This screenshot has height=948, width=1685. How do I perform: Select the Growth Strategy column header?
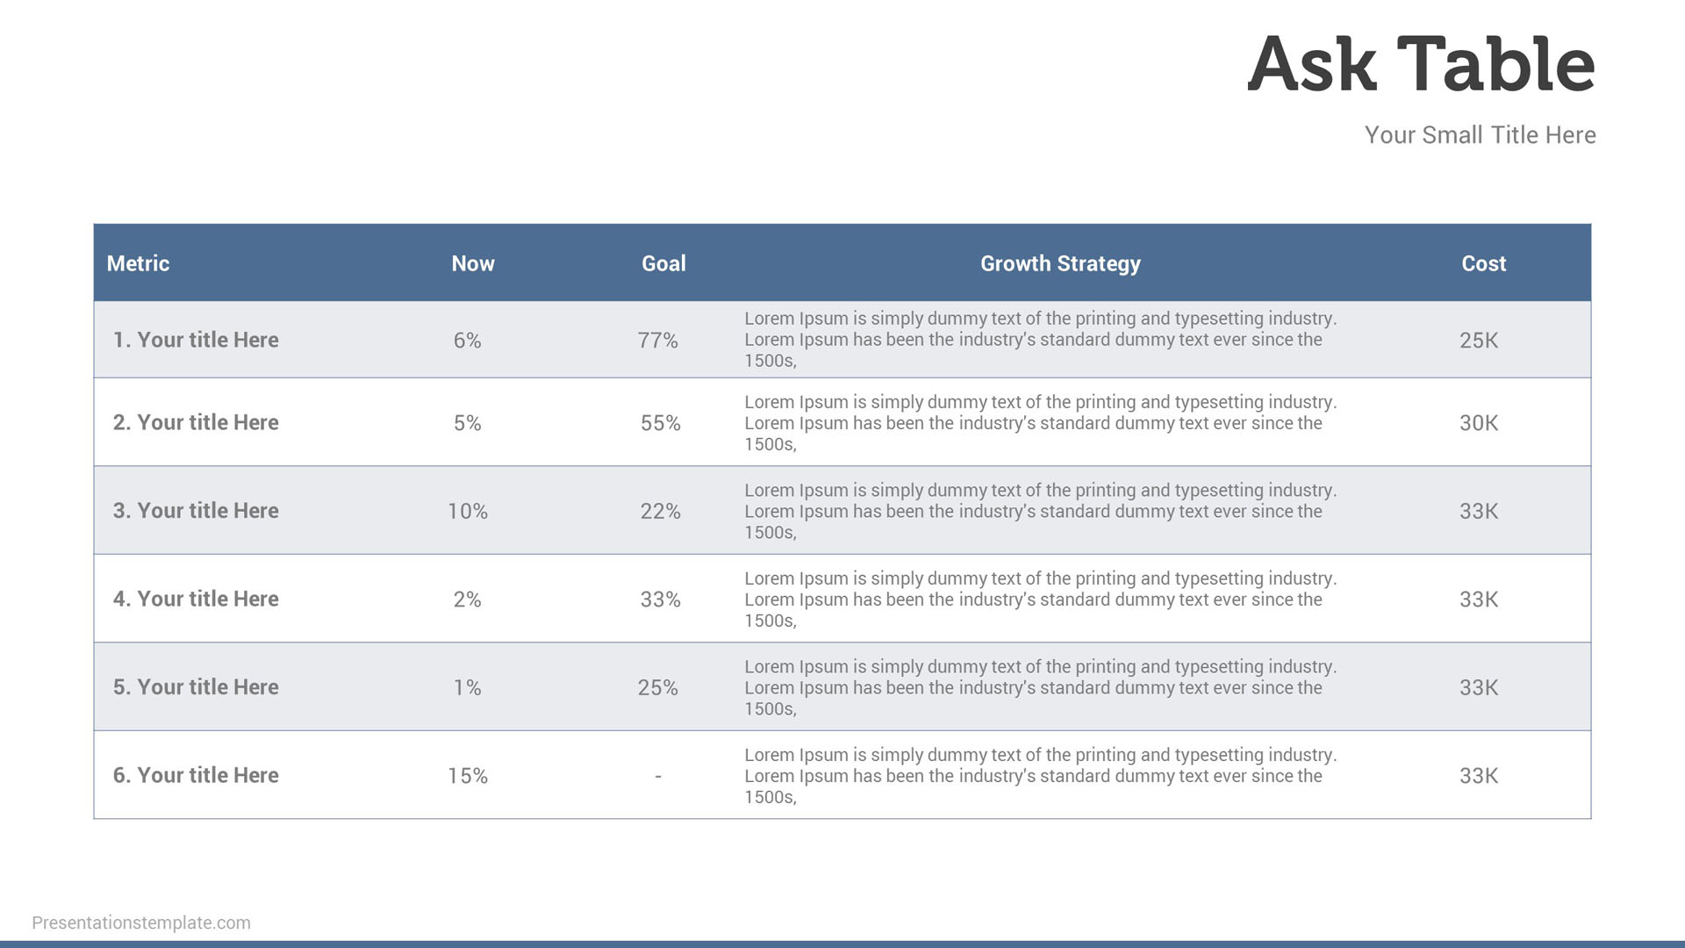pos(1060,263)
